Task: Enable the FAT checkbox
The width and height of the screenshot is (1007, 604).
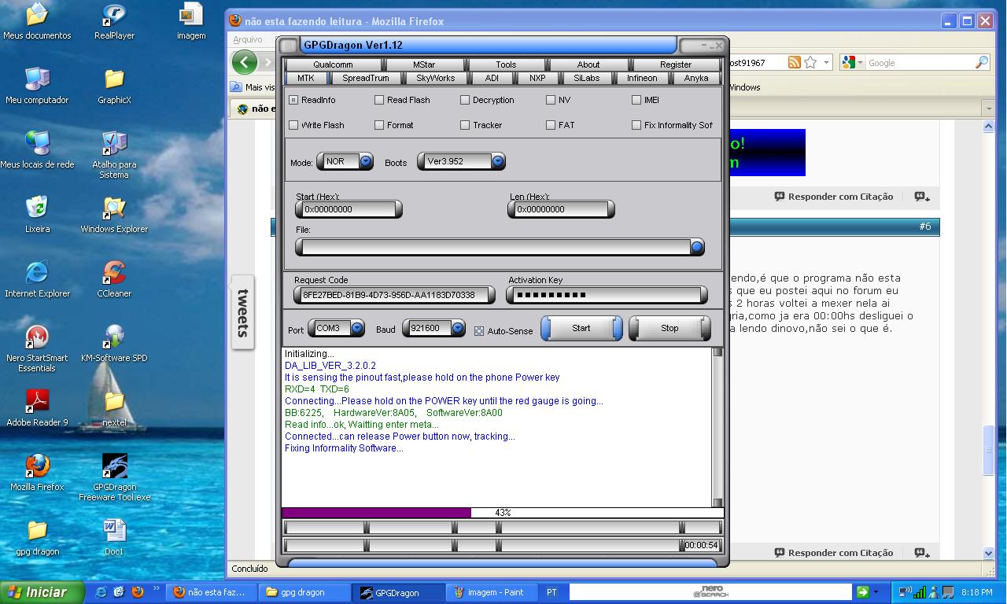Action: click(551, 125)
